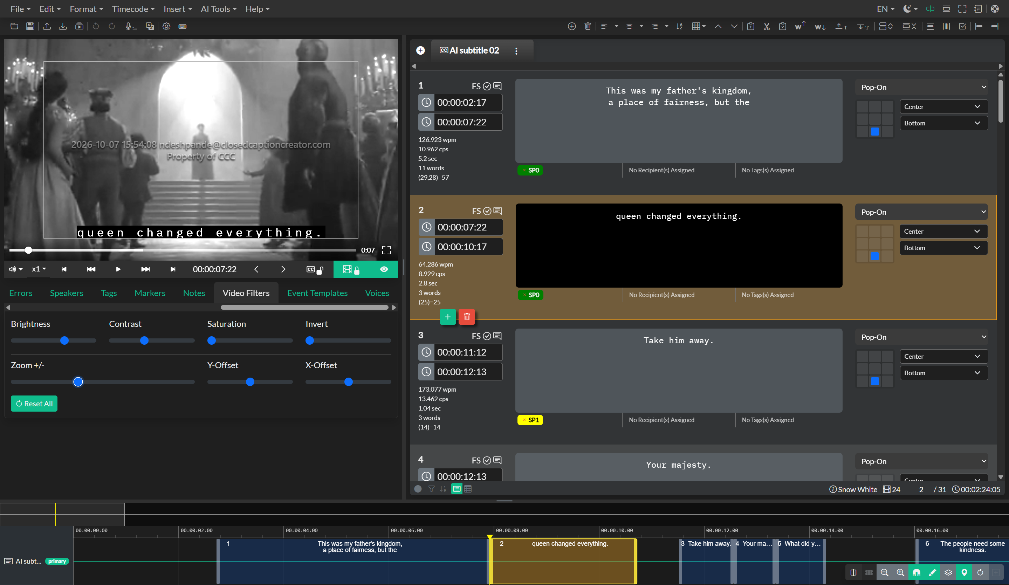This screenshot has height=585, width=1009.
Task: Toggle approval checkmark on event 1
Action: [487, 86]
